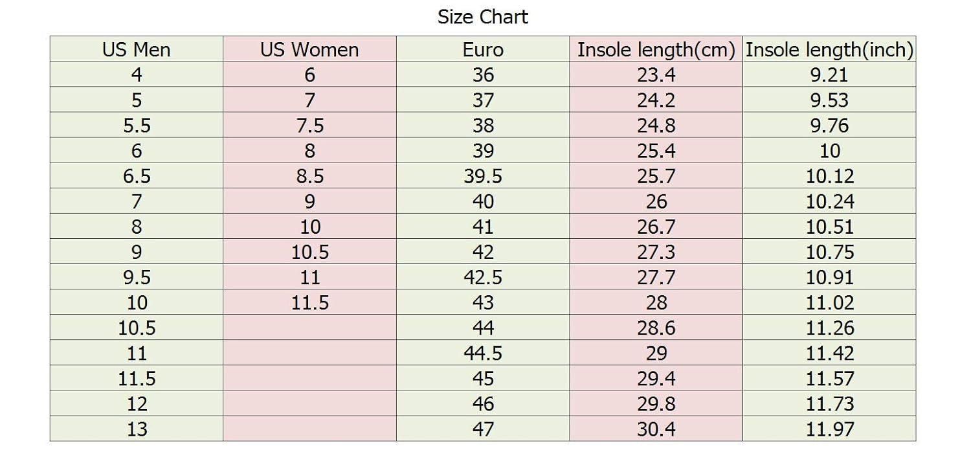Click Euro size 44.5 cell
971x472 pixels.
(x=483, y=353)
